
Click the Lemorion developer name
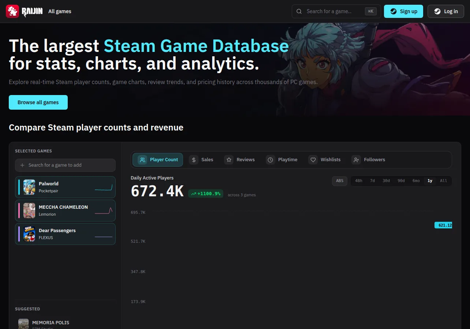tap(47, 214)
